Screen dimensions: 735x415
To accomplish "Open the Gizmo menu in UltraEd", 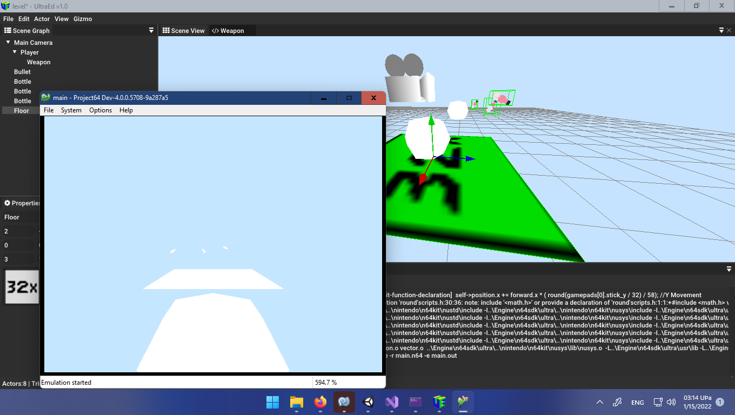I will 83,18.
